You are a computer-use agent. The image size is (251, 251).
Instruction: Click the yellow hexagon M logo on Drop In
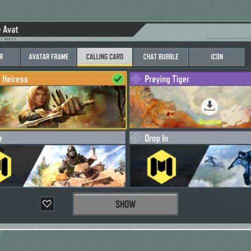162,167
